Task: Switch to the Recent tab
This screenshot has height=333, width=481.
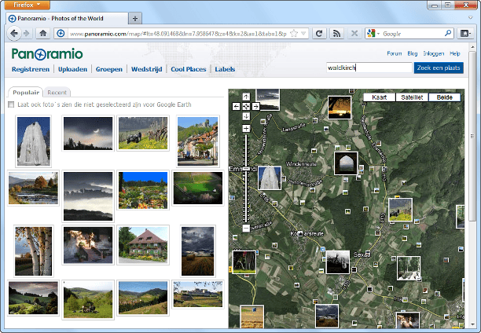Action: 57,93
